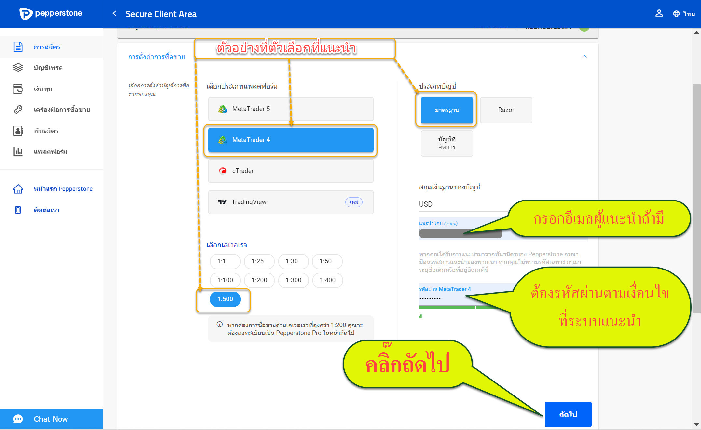Select leverage 1:200
Screen dimensions: 701x430
click(259, 280)
